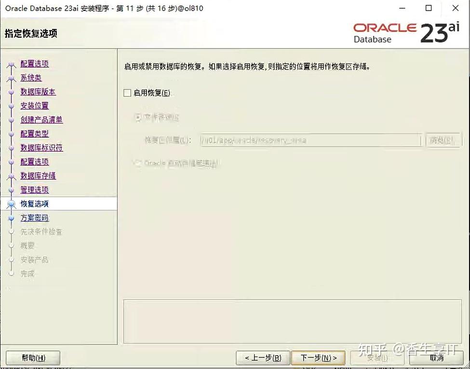
Task: Click the step circle beside 完成
Action: click(11, 273)
